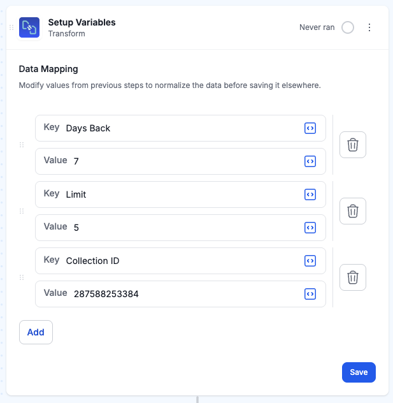393x403 pixels.
Task: Grab the drag handle of the Days Back row
Action: click(22, 145)
